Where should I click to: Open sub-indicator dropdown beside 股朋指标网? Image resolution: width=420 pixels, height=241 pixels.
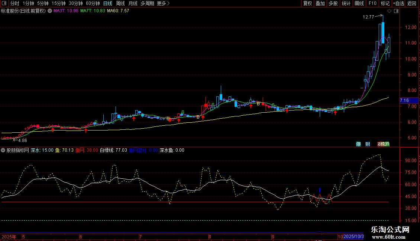3,151
